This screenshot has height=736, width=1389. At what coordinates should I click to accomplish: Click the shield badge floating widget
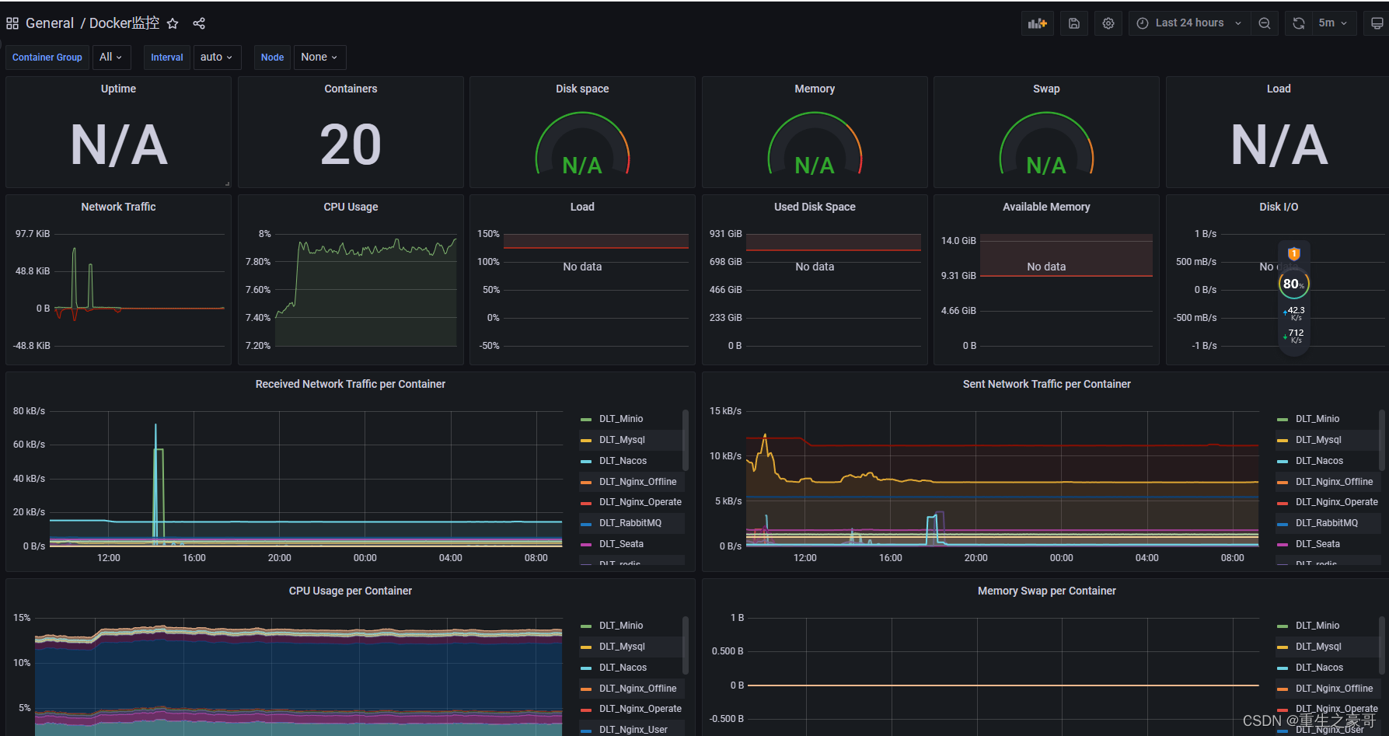click(1294, 254)
